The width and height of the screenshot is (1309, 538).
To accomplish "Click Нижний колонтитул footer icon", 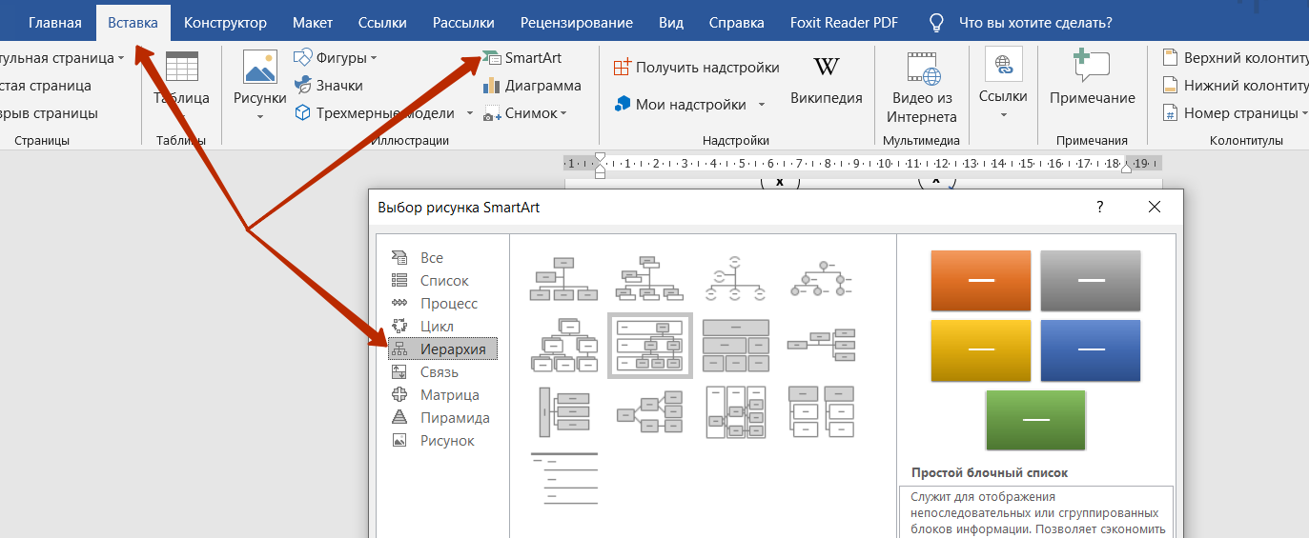I will click(x=1169, y=85).
